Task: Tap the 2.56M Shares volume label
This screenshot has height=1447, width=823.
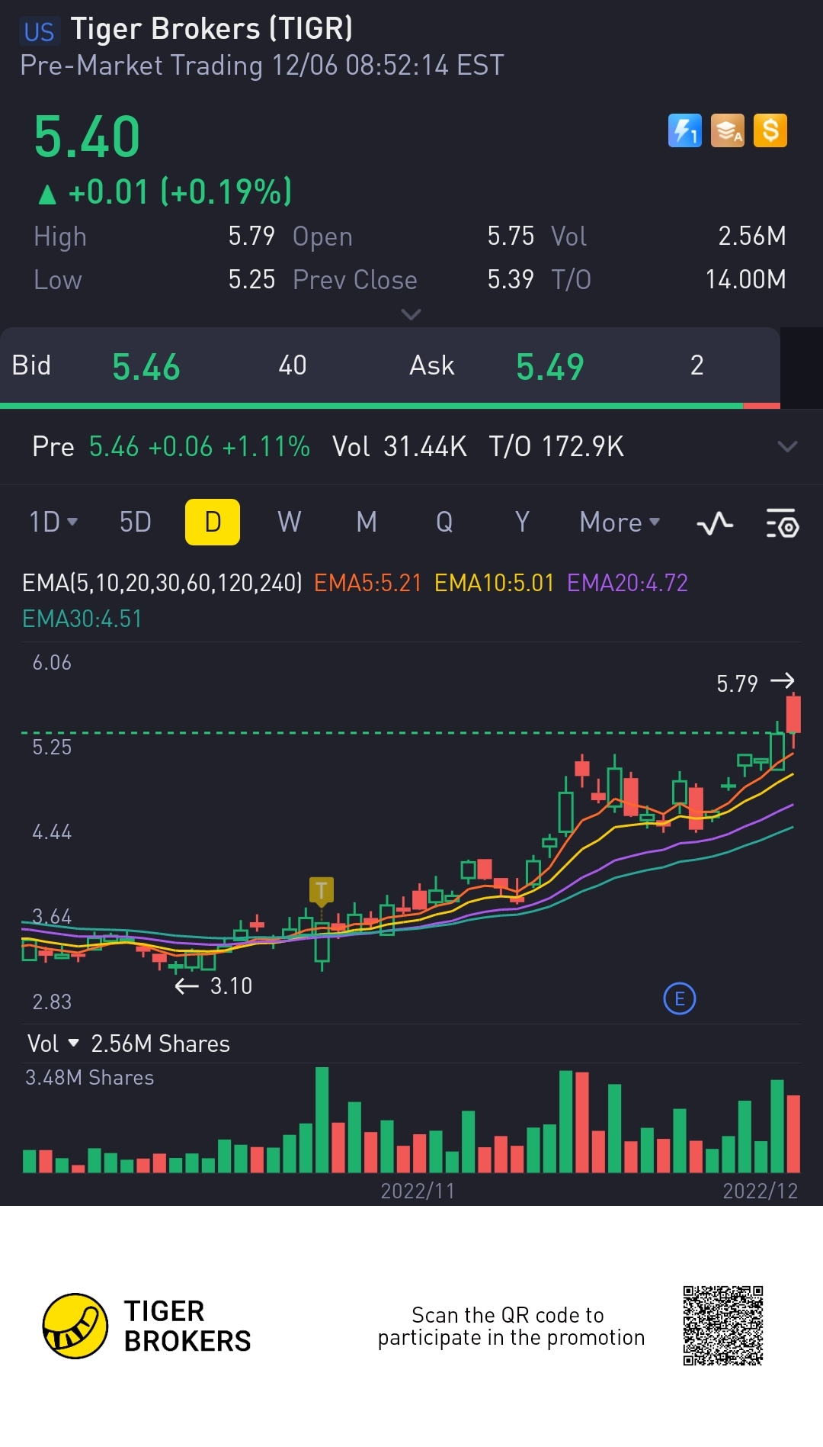Action: point(160,1043)
